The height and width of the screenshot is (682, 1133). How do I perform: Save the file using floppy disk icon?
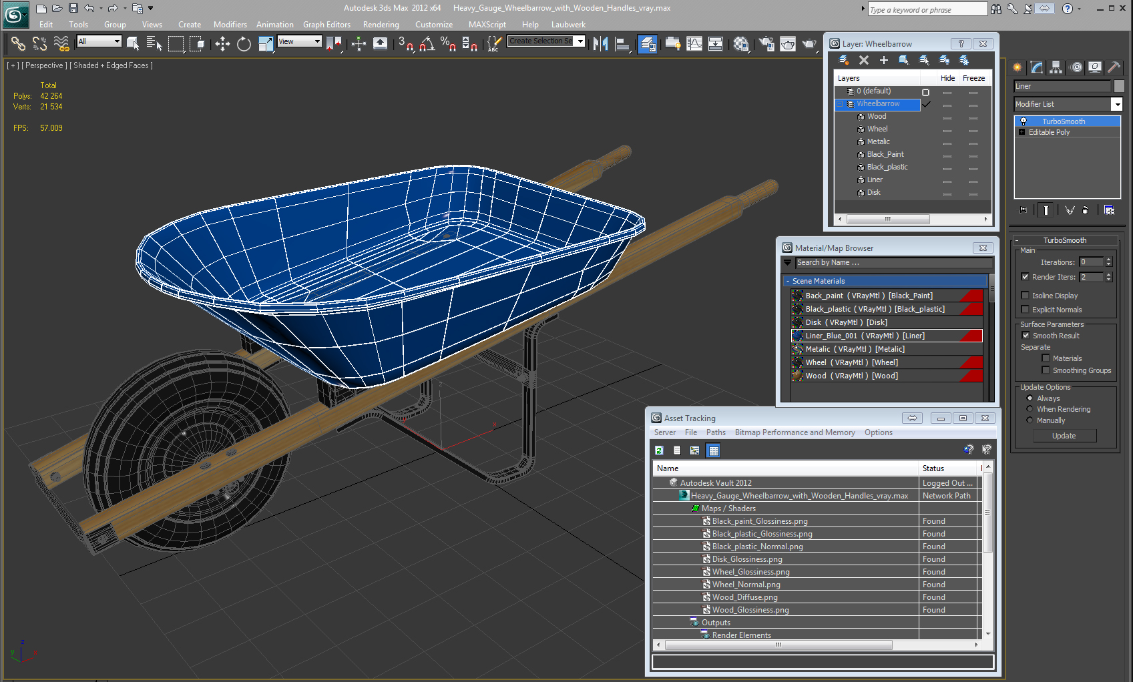(73, 8)
